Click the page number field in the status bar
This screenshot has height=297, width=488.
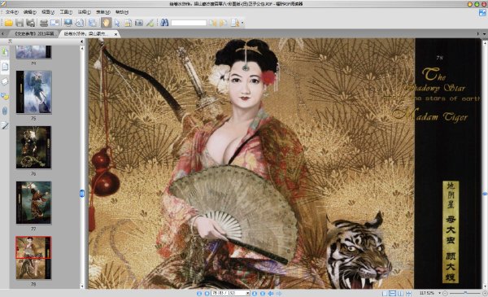pyautogui.click(x=229, y=293)
